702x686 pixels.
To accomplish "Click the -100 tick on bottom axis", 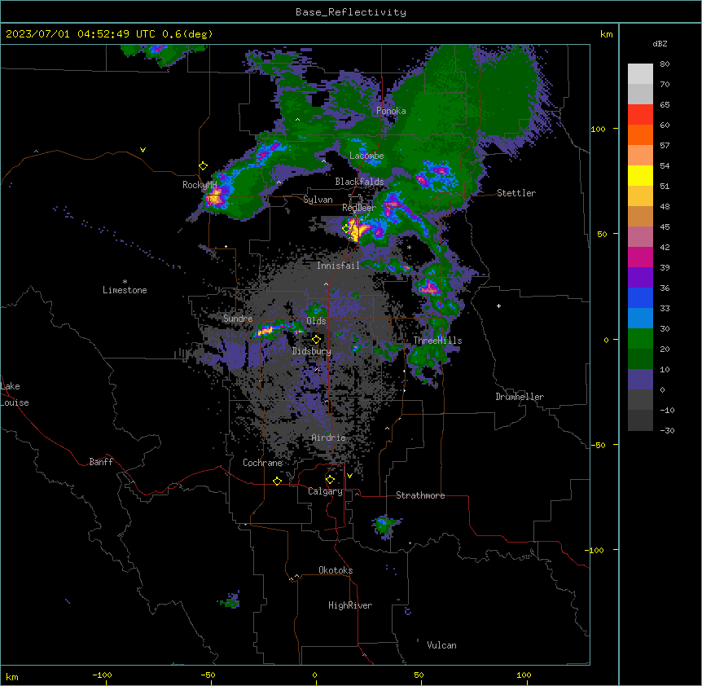I will 102,675.
